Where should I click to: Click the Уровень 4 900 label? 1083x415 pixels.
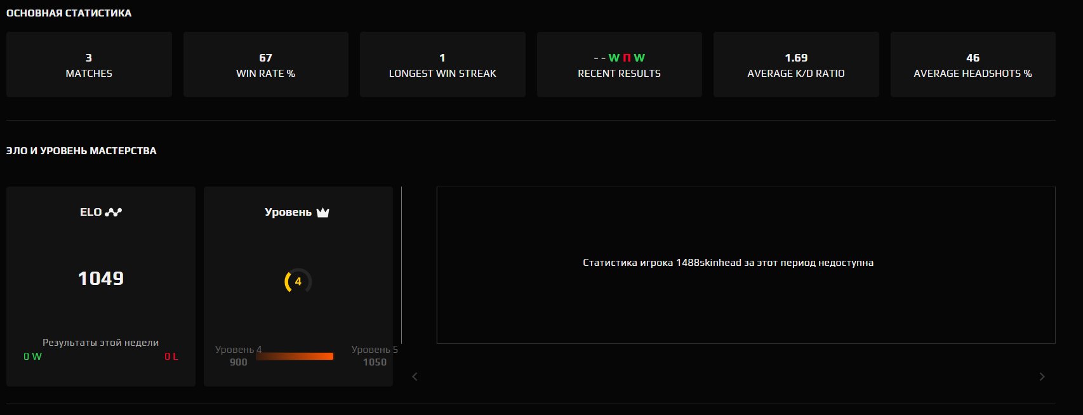pos(238,355)
